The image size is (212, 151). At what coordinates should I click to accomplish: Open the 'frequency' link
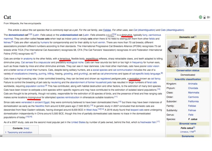pyautogui.click(x=137, y=62)
